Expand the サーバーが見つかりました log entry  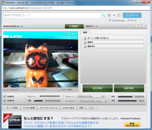click(113, 38)
